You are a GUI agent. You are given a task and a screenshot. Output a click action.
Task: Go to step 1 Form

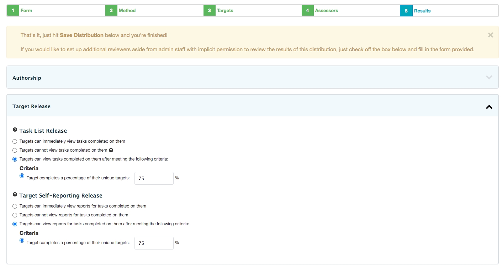pos(26,11)
